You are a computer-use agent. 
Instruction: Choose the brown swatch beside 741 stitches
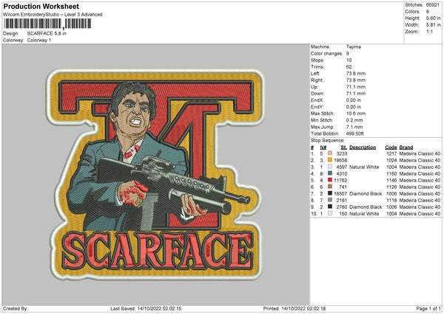330,187
